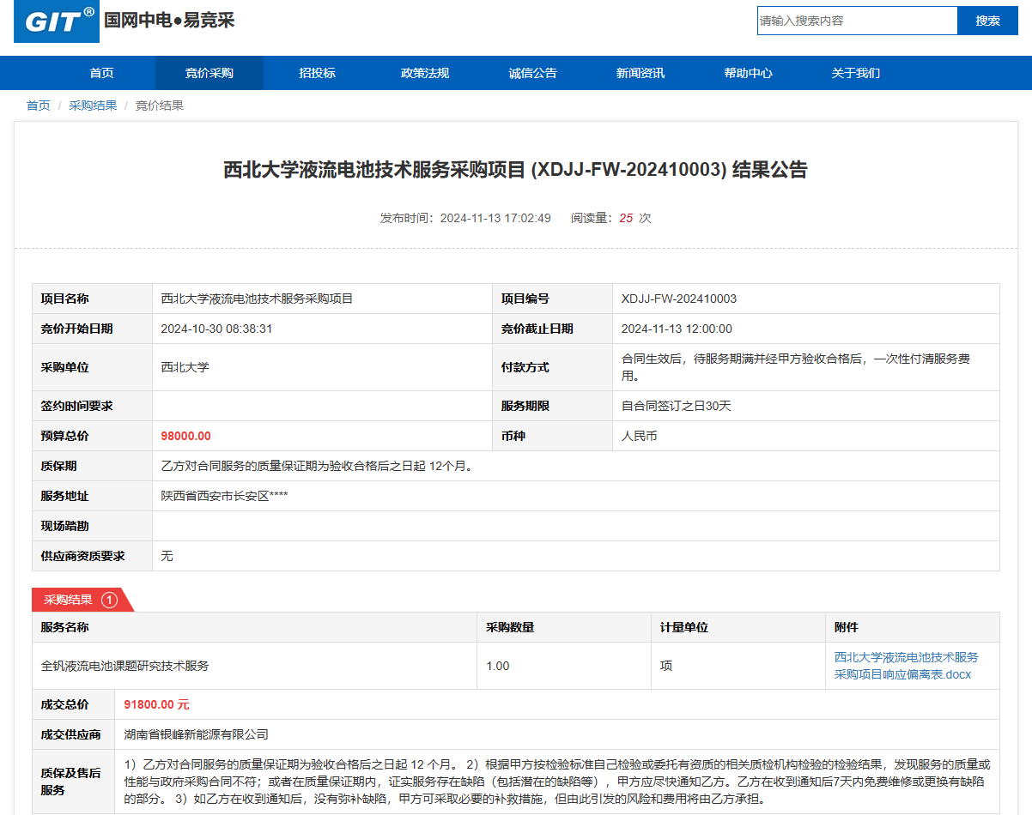This screenshot has height=815, width=1032.
Task: Navigate to 诚信公告 in the navbar
Action: tap(532, 73)
